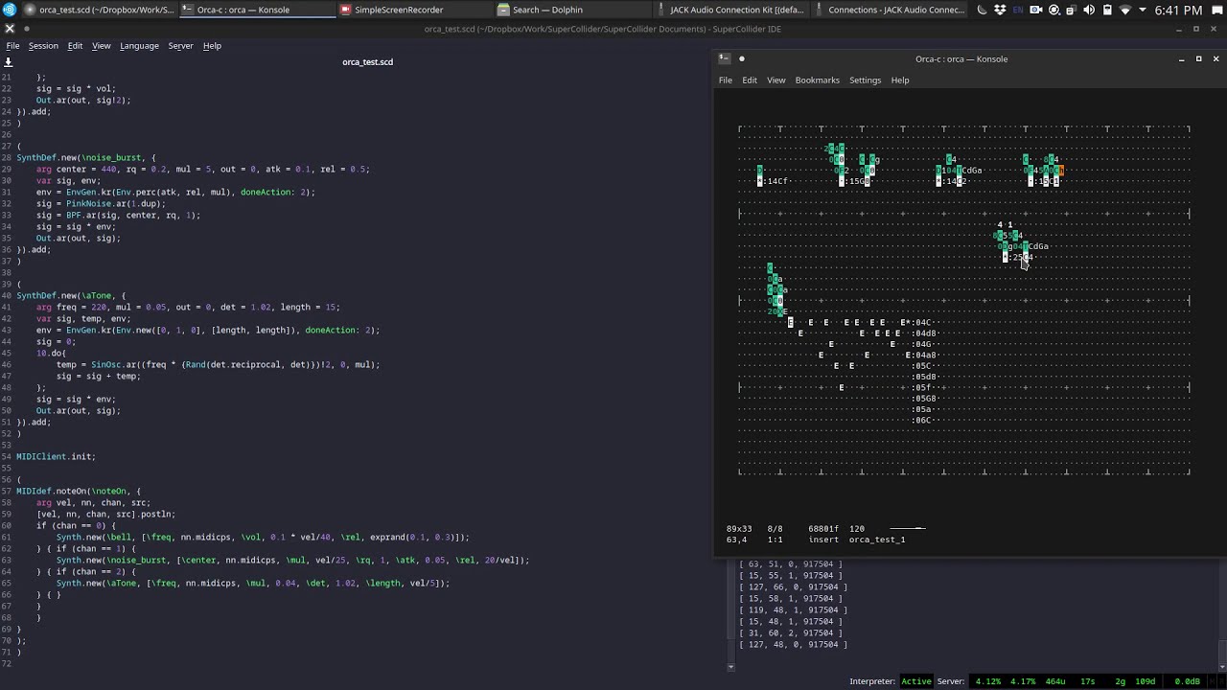Switch to JACK Audio Connection Kit taskbar entry
The width and height of the screenshot is (1227, 690).
point(733,10)
